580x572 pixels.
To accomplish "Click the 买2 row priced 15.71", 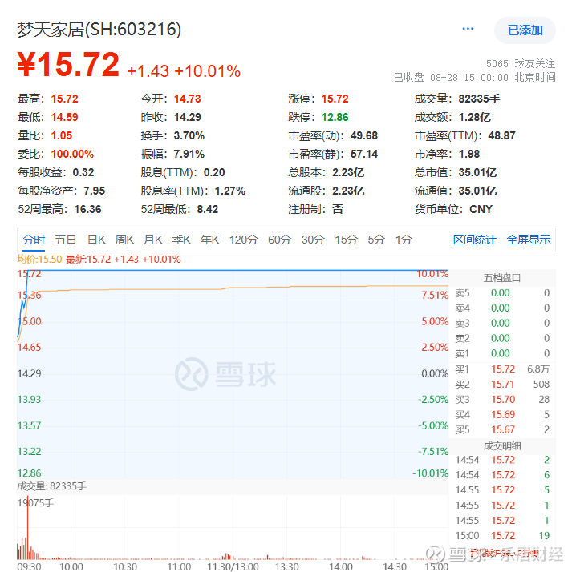I will click(502, 385).
